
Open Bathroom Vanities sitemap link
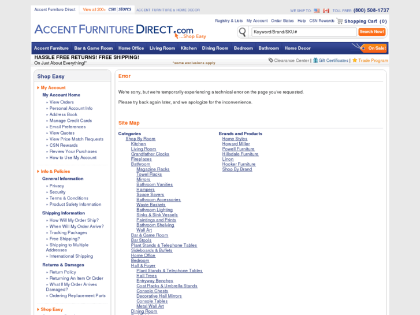coord(155,185)
